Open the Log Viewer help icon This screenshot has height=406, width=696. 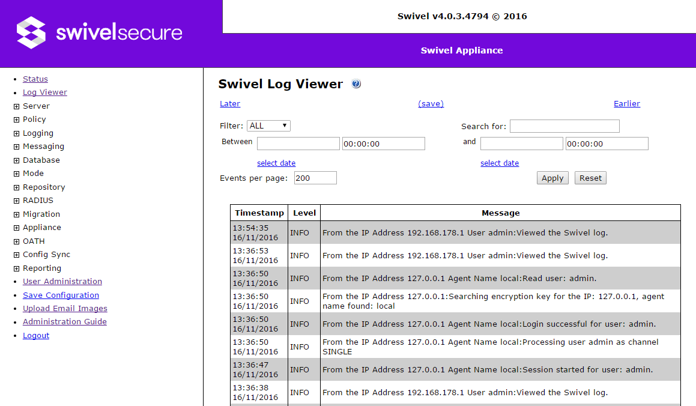356,84
